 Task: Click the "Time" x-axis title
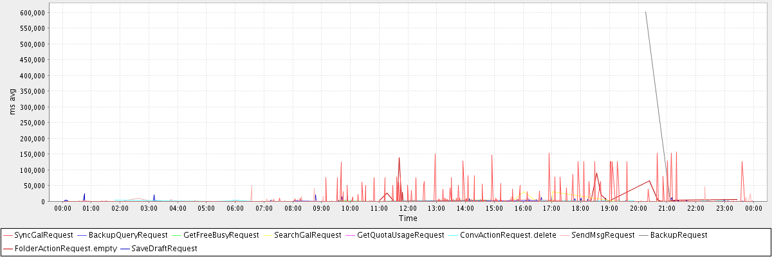408,218
